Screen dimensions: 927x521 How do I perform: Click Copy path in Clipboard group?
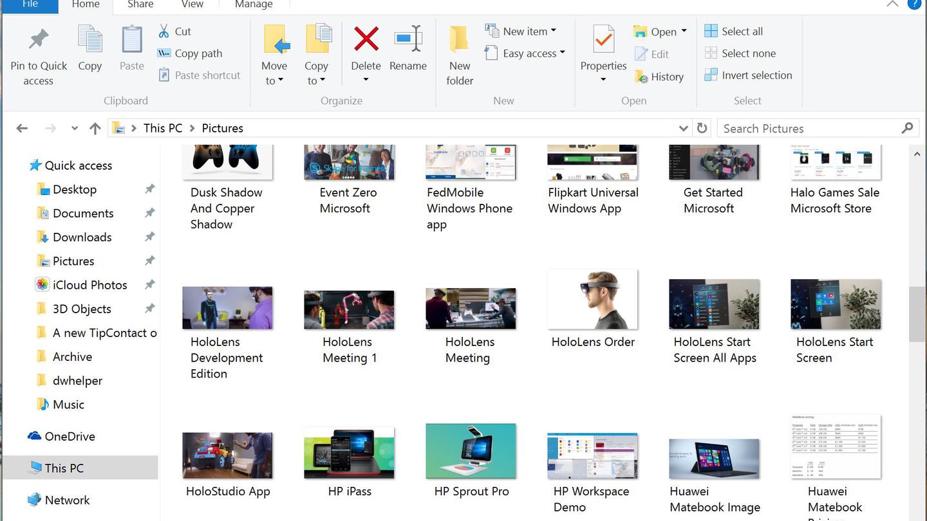(191, 53)
